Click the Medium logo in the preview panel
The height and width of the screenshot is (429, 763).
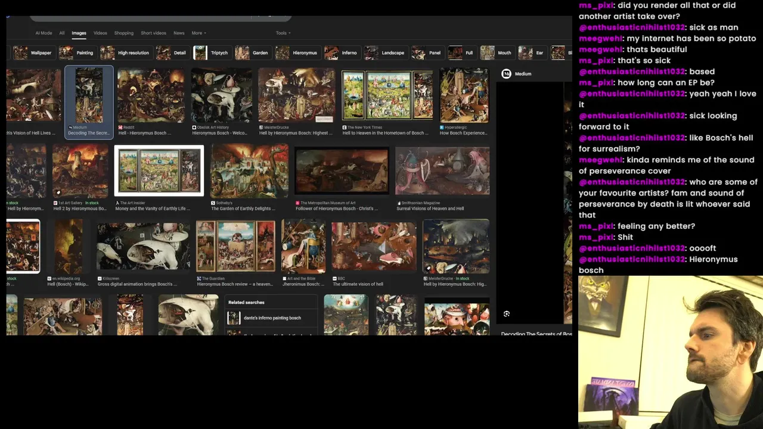point(506,74)
